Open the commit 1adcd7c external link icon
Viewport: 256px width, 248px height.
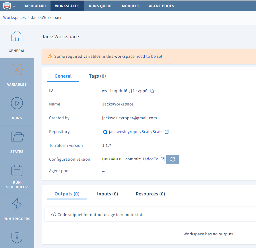tap(163, 159)
